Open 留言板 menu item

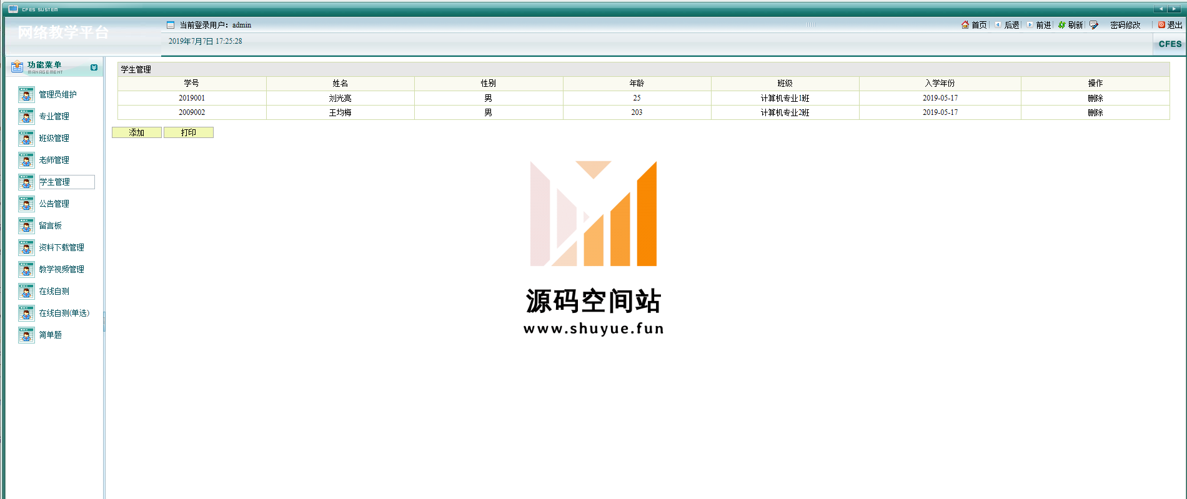point(51,225)
